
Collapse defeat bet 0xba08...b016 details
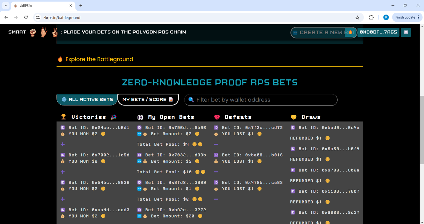pos(216,172)
